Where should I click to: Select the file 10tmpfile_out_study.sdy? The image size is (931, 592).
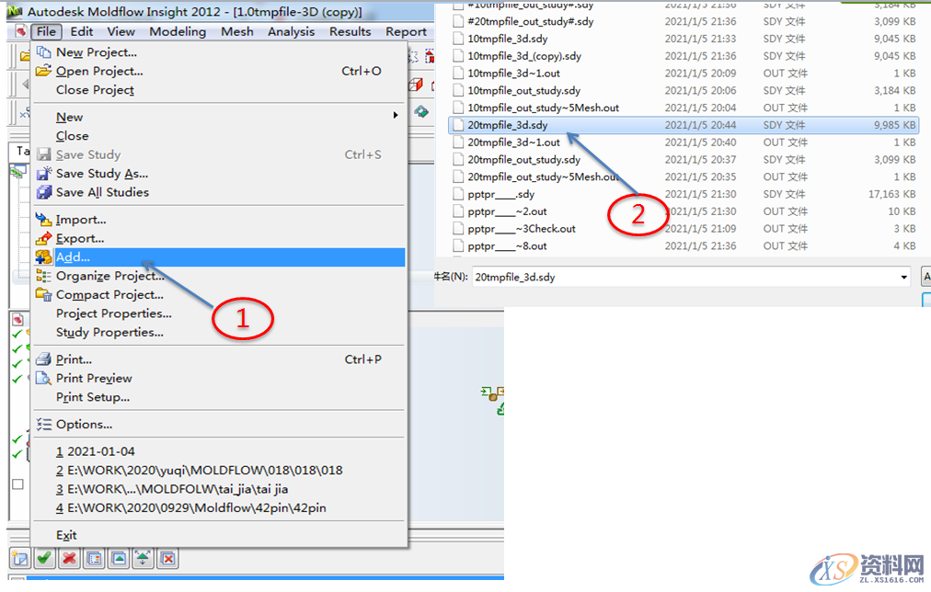point(523,91)
